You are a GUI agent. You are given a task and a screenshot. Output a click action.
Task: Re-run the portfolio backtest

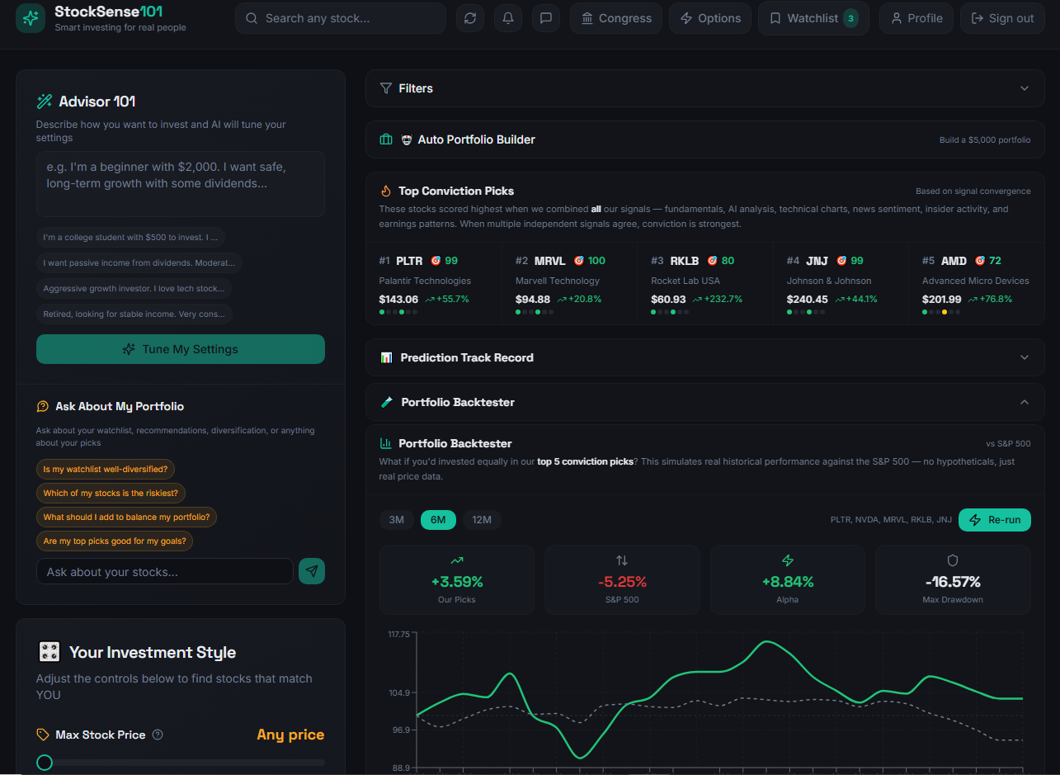(x=994, y=520)
